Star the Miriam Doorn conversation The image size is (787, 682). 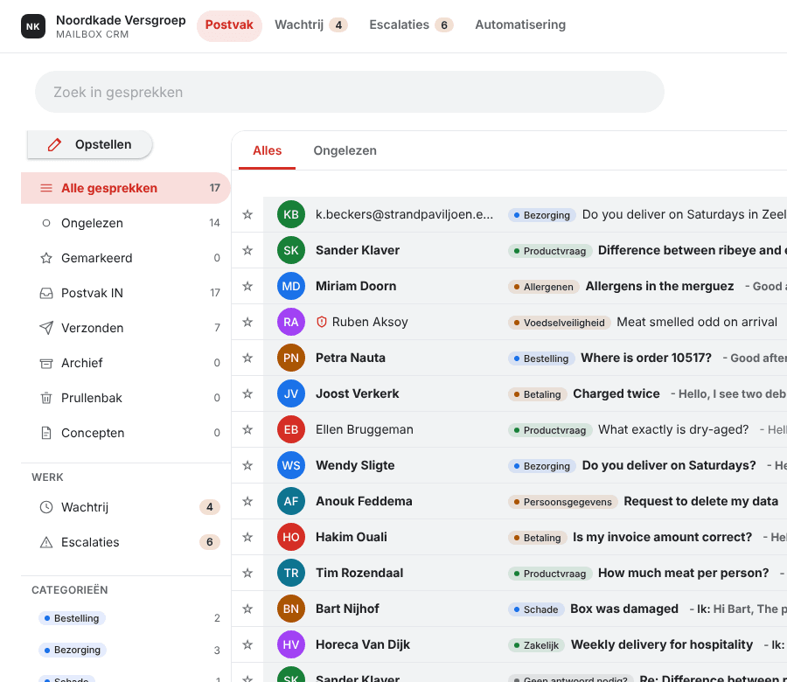(x=247, y=286)
